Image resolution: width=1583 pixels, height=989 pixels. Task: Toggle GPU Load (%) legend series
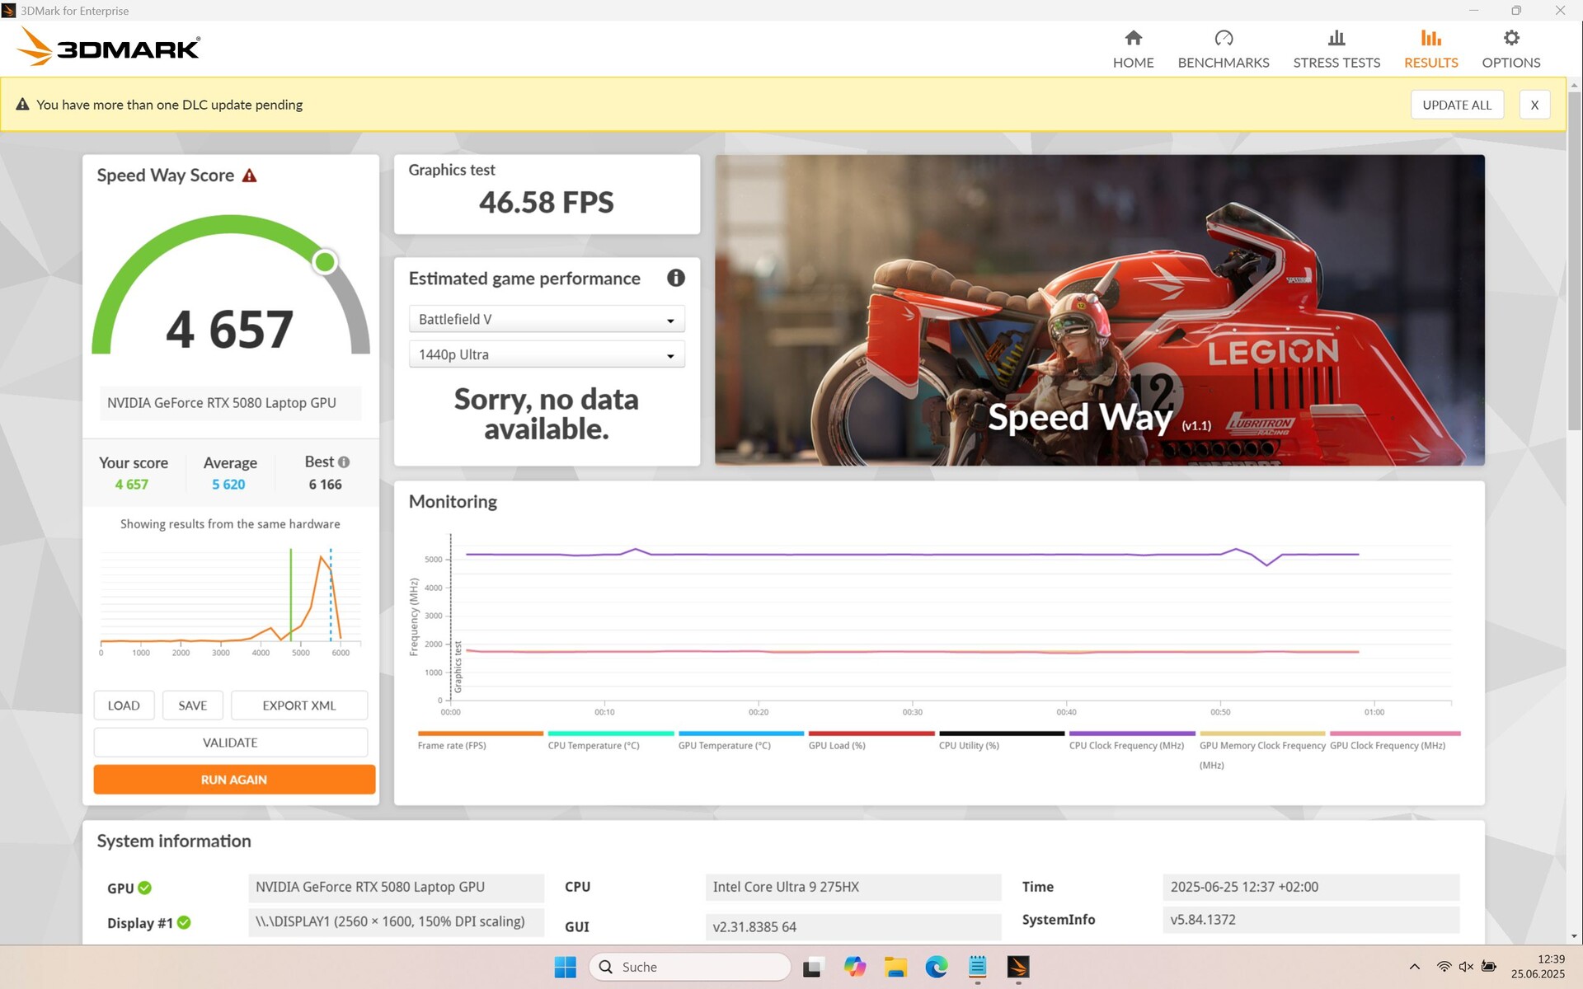(871, 740)
